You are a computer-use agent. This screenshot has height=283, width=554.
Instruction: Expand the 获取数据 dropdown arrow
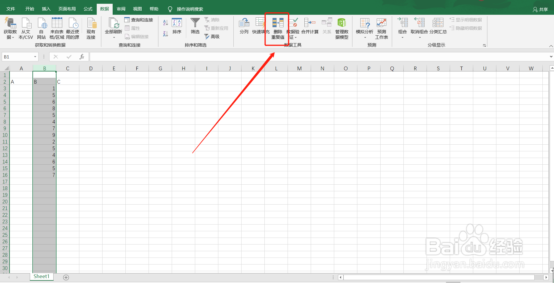click(13, 37)
